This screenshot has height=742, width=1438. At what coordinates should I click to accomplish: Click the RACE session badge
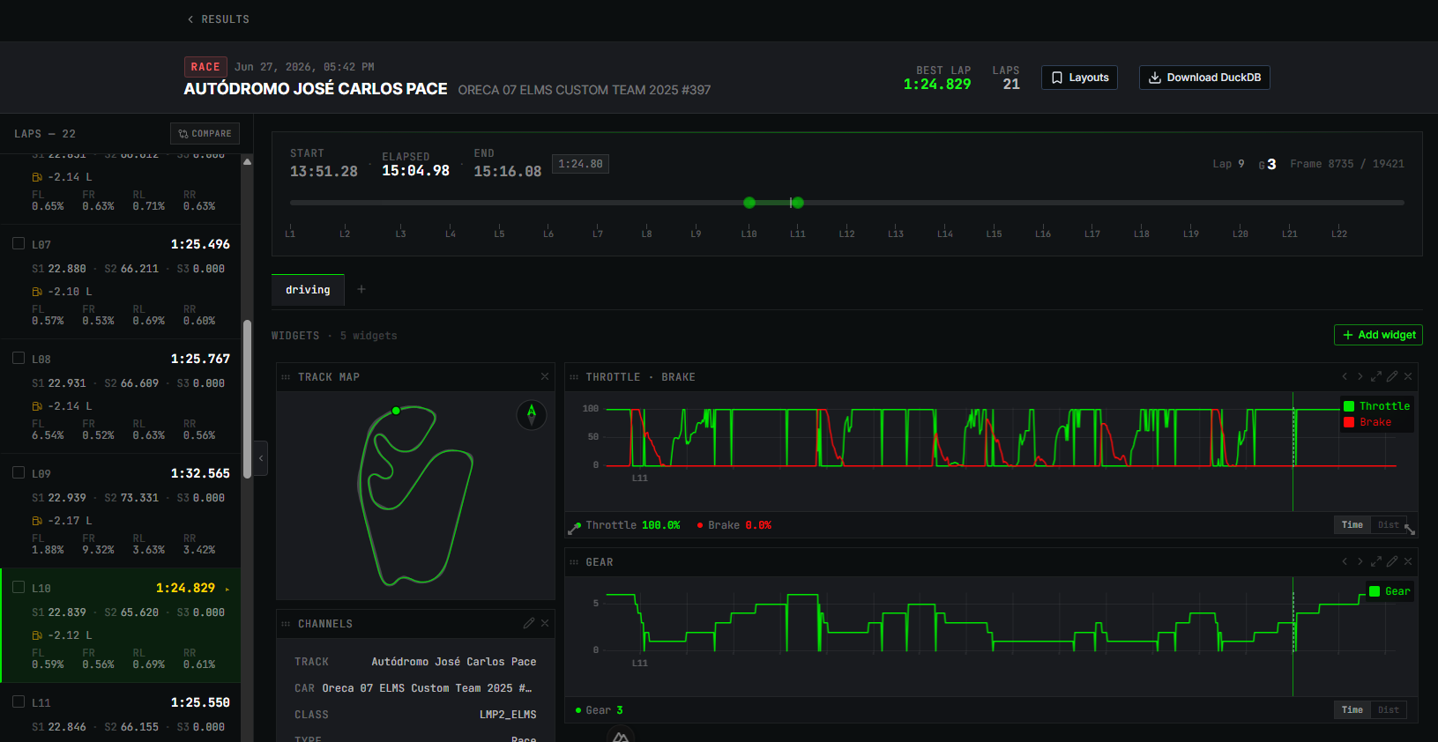click(x=205, y=67)
